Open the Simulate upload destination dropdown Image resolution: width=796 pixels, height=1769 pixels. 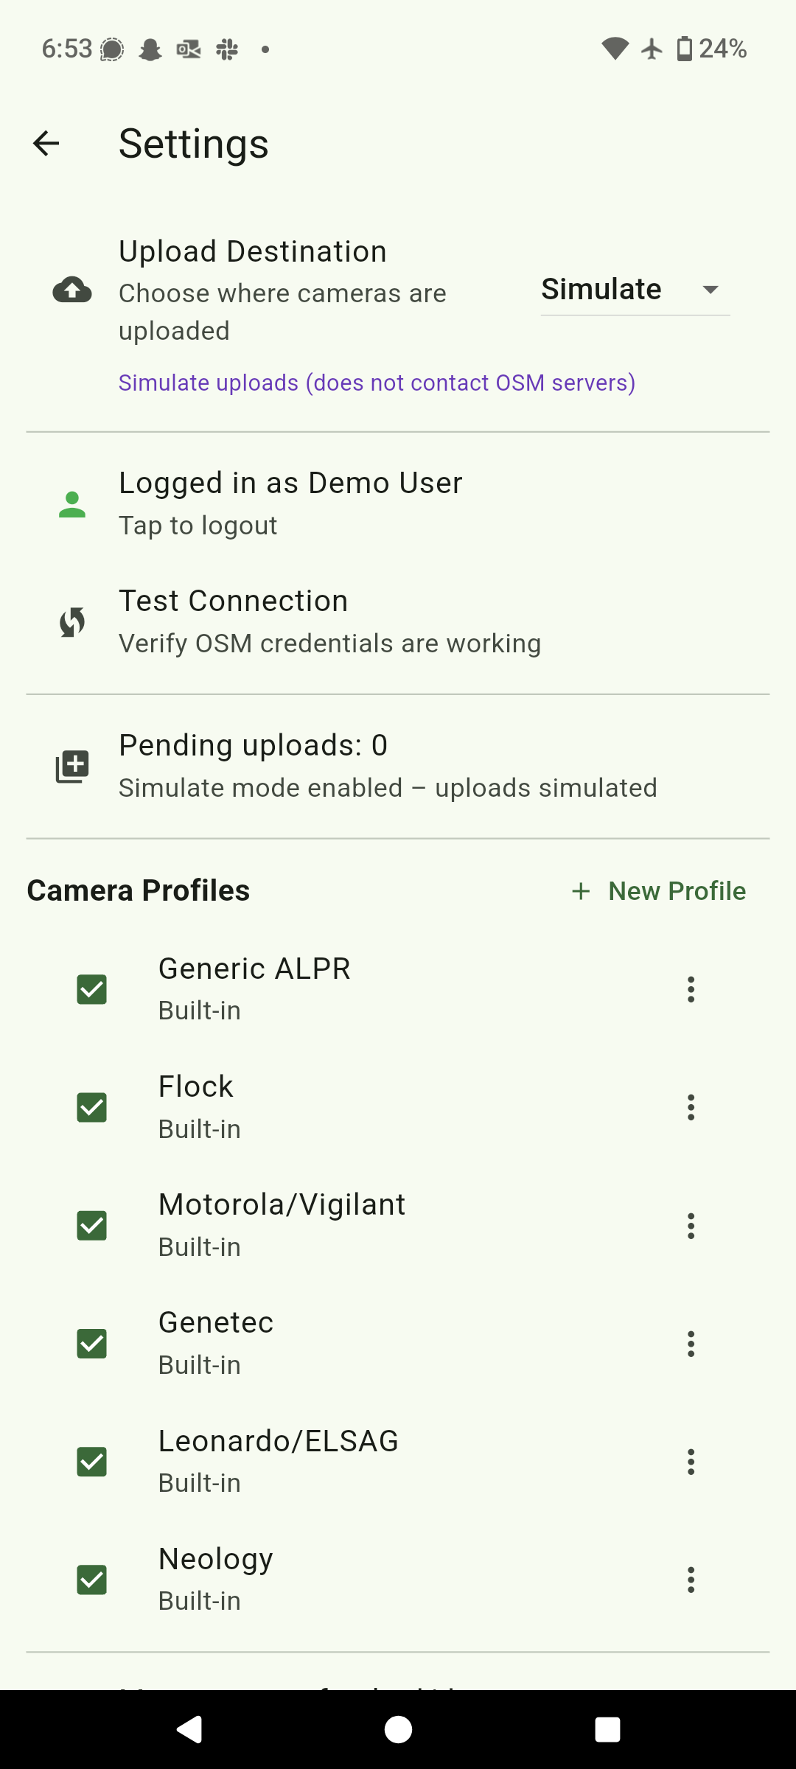[x=635, y=290]
